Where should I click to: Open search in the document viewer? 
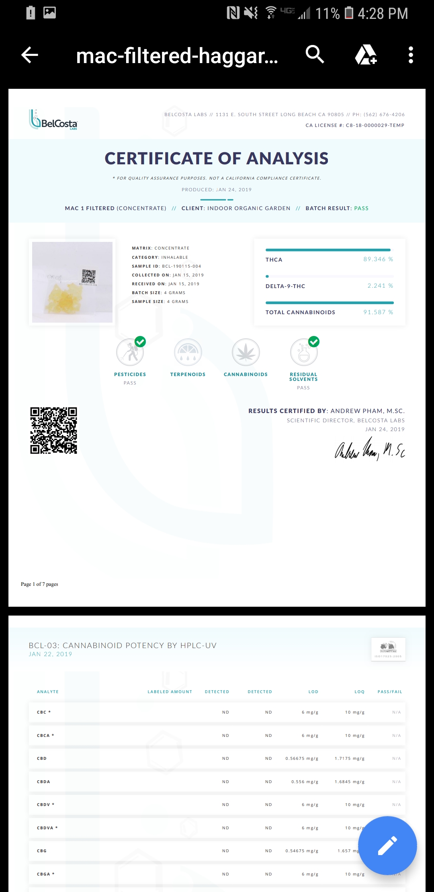(x=315, y=54)
